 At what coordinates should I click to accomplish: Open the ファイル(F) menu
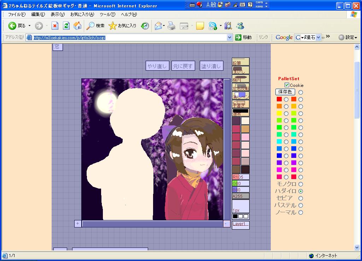[17, 14]
